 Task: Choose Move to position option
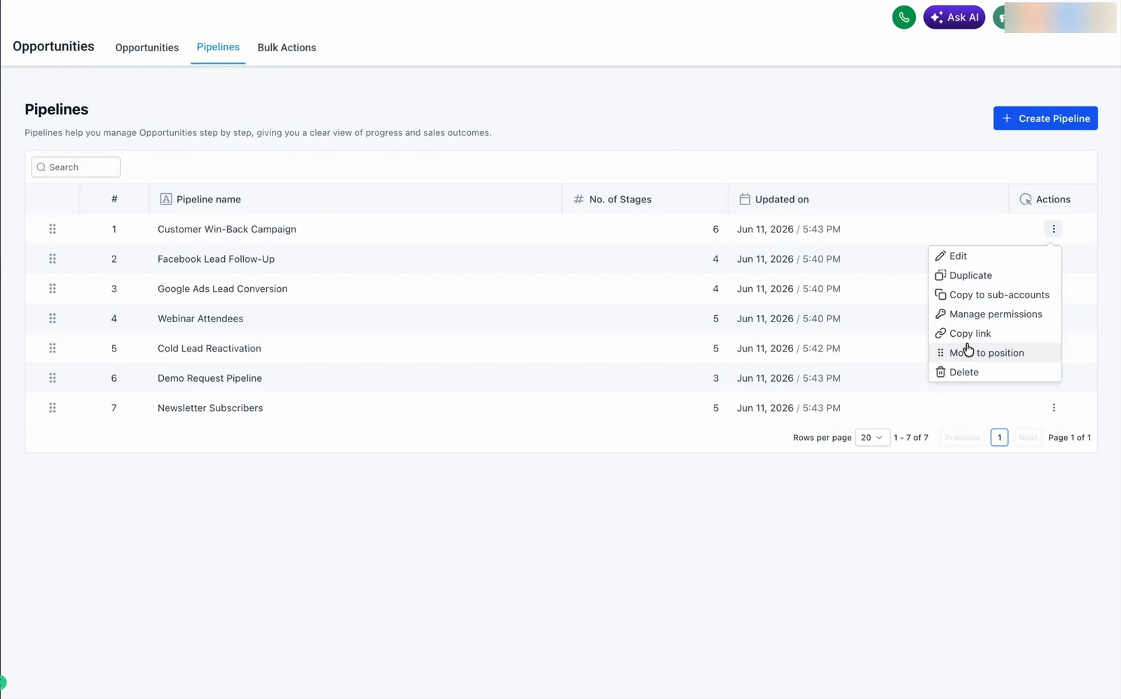[995, 353]
